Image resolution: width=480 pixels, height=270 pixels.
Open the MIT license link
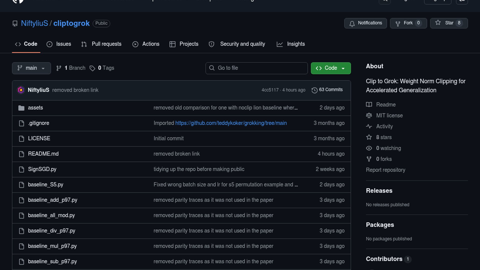pos(389,115)
